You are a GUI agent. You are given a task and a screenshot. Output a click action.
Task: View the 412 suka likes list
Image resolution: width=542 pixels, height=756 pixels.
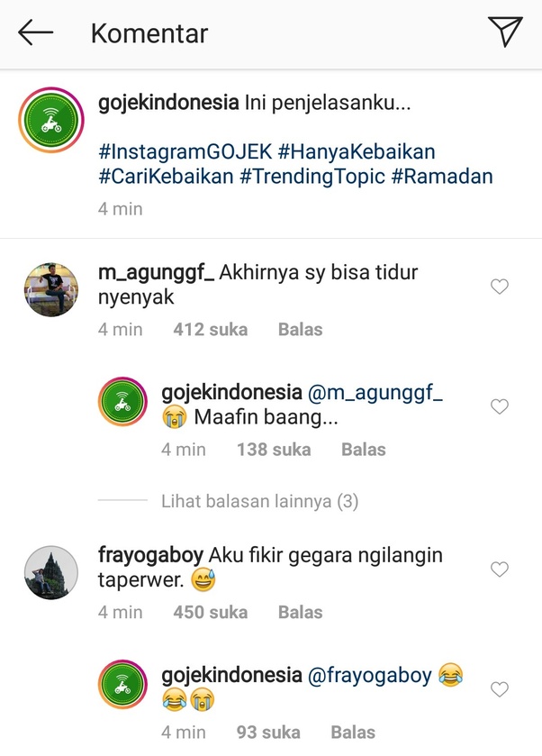(x=211, y=329)
